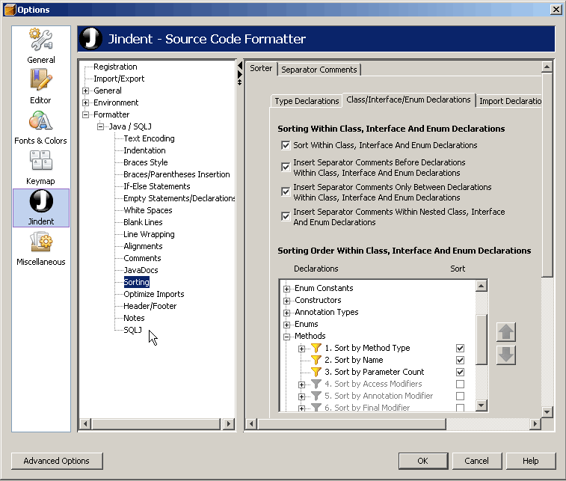Viewport: 566px width, 481px height.
Task: Open the General options category icon
Action: point(40,40)
